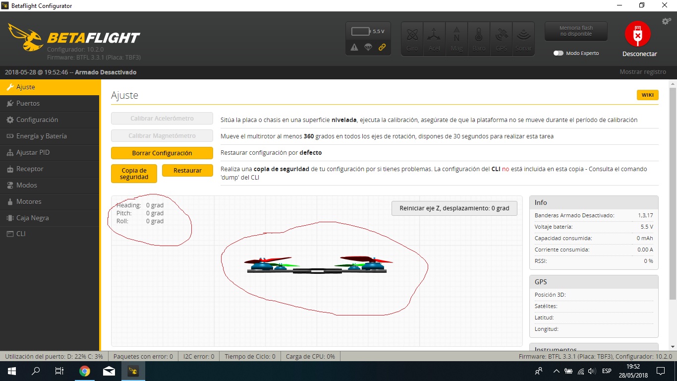
Task: Click the yellow link status icon
Action: pos(382,48)
